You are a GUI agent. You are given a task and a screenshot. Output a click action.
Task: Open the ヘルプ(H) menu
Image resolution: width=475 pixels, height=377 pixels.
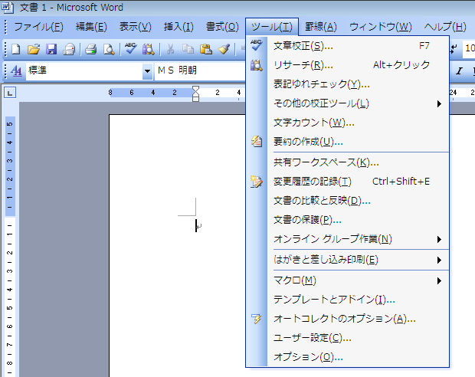point(445,27)
